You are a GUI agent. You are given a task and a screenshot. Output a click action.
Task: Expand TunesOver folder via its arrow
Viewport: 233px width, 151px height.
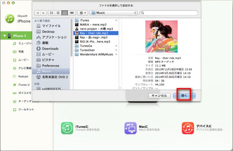pyautogui.click(x=116, y=50)
